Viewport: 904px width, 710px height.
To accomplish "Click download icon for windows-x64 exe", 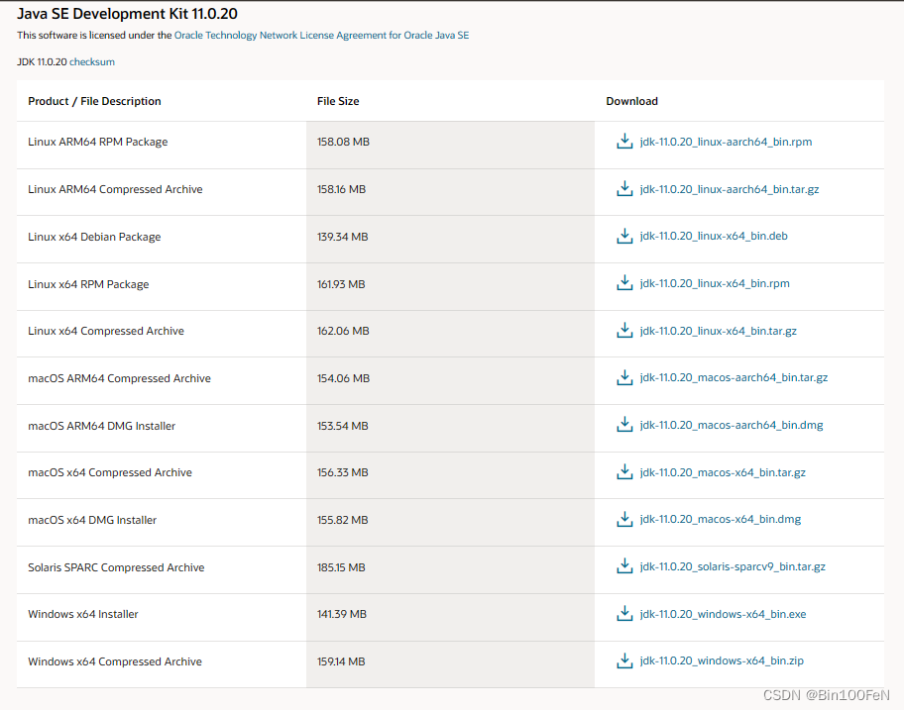I will (x=624, y=613).
